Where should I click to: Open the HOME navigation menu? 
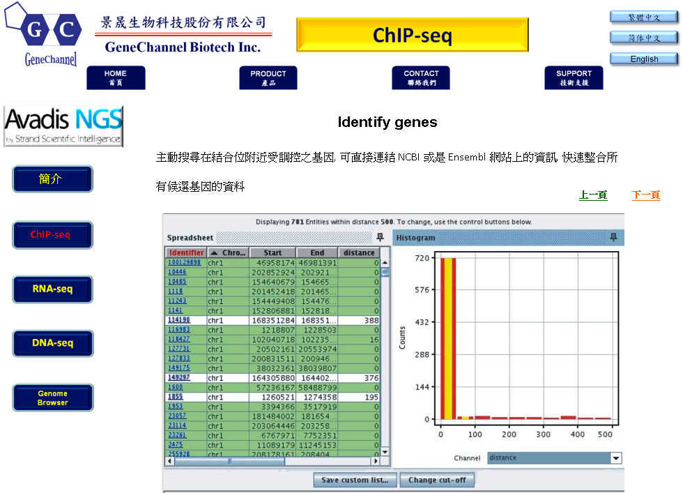tap(116, 77)
